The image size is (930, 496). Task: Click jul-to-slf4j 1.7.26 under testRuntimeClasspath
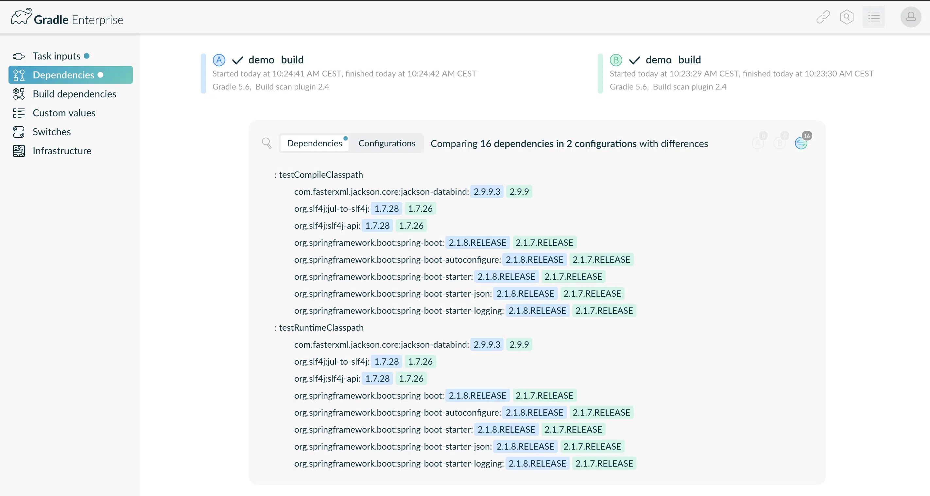point(420,361)
